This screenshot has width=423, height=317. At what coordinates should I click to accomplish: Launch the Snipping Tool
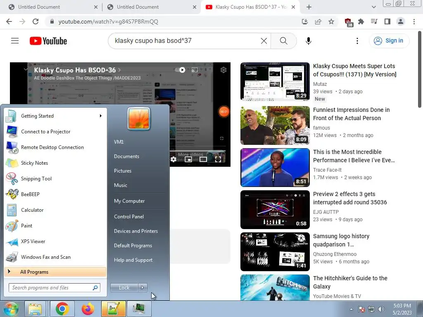click(55, 178)
